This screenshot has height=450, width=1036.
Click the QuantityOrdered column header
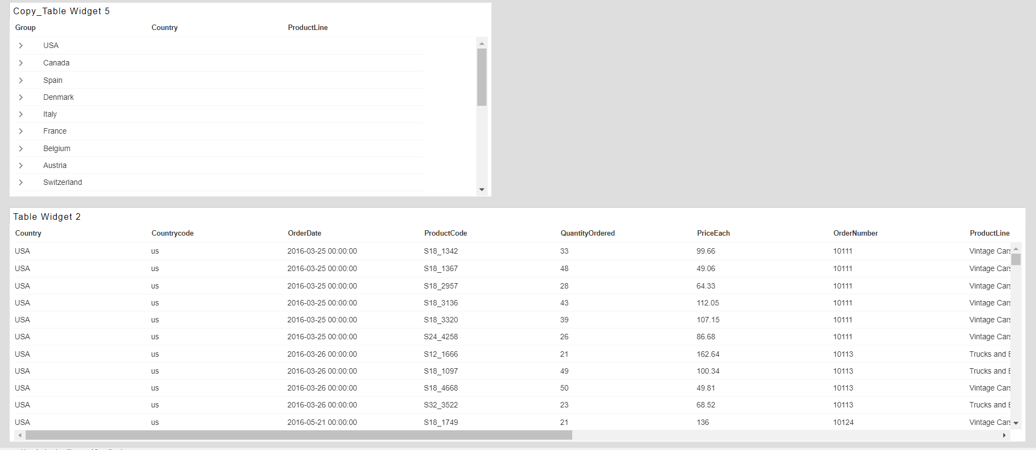click(588, 233)
